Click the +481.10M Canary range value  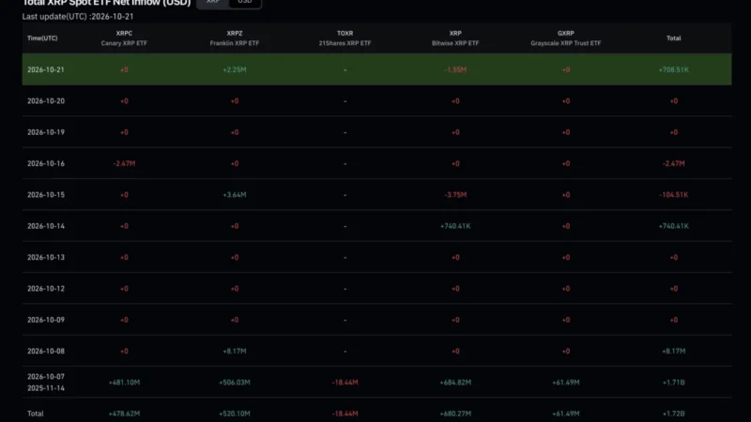click(x=124, y=383)
